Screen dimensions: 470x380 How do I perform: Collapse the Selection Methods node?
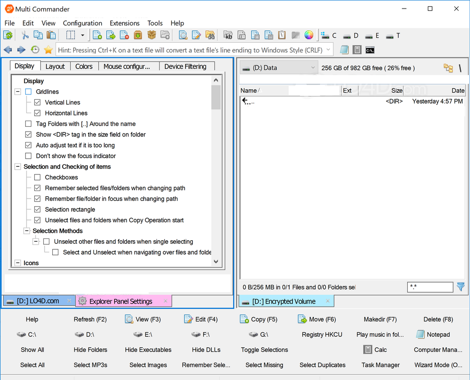click(27, 231)
